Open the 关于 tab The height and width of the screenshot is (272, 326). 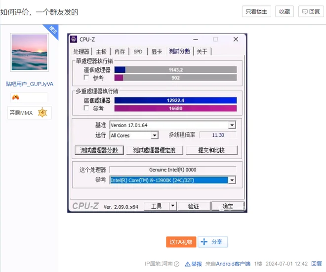click(x=202, y=51)
